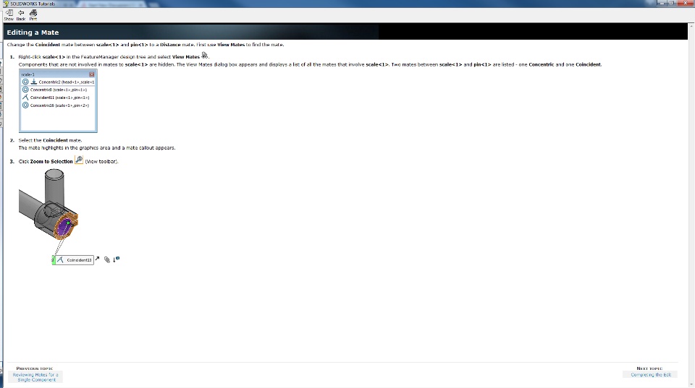Screen dimensions: 695x388
Task: Click the pin and scale 3D model illustration
Action: tap(49, 205)
